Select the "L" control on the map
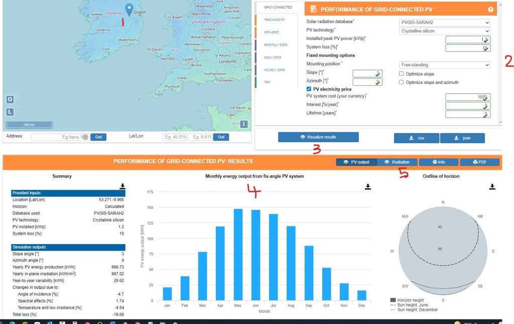The height and width of the screenshot is (324, 514). (x=10, y=111)
